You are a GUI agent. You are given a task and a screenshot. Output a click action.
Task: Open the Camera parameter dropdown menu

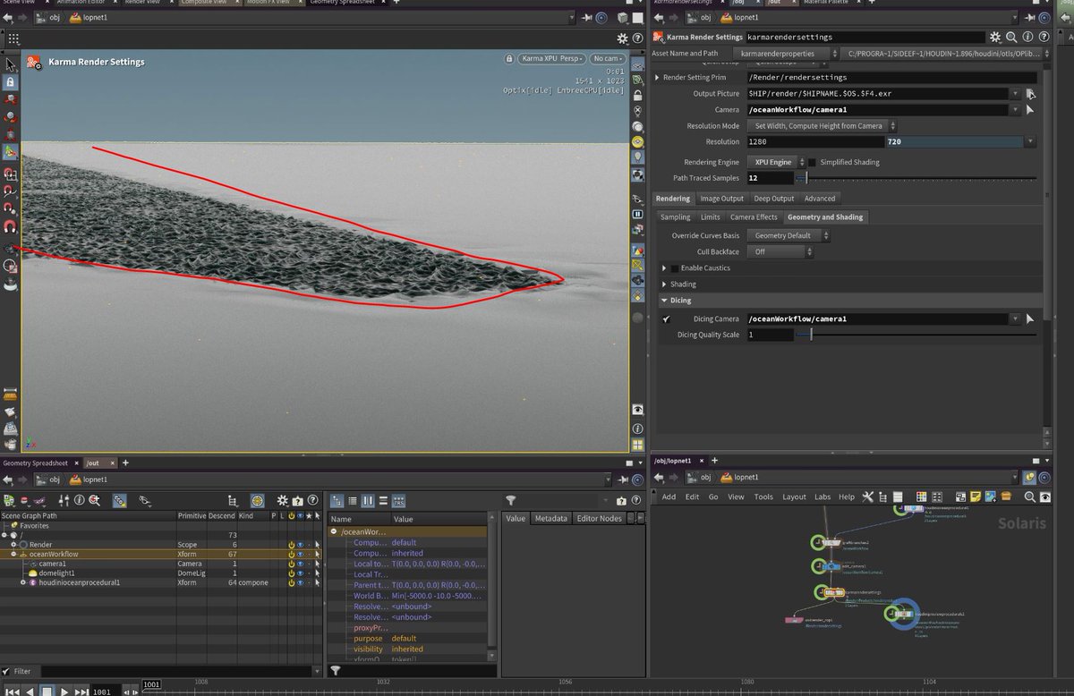click(x=1016, y=110)
